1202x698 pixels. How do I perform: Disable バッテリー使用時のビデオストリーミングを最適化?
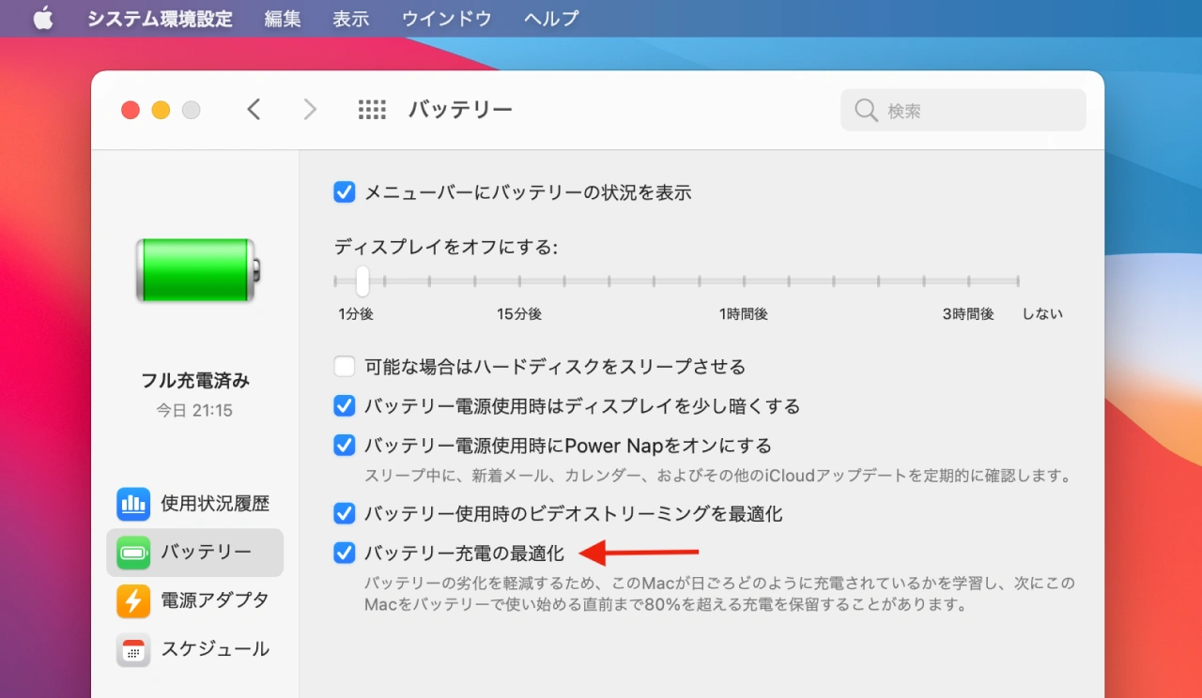[344, 513]
